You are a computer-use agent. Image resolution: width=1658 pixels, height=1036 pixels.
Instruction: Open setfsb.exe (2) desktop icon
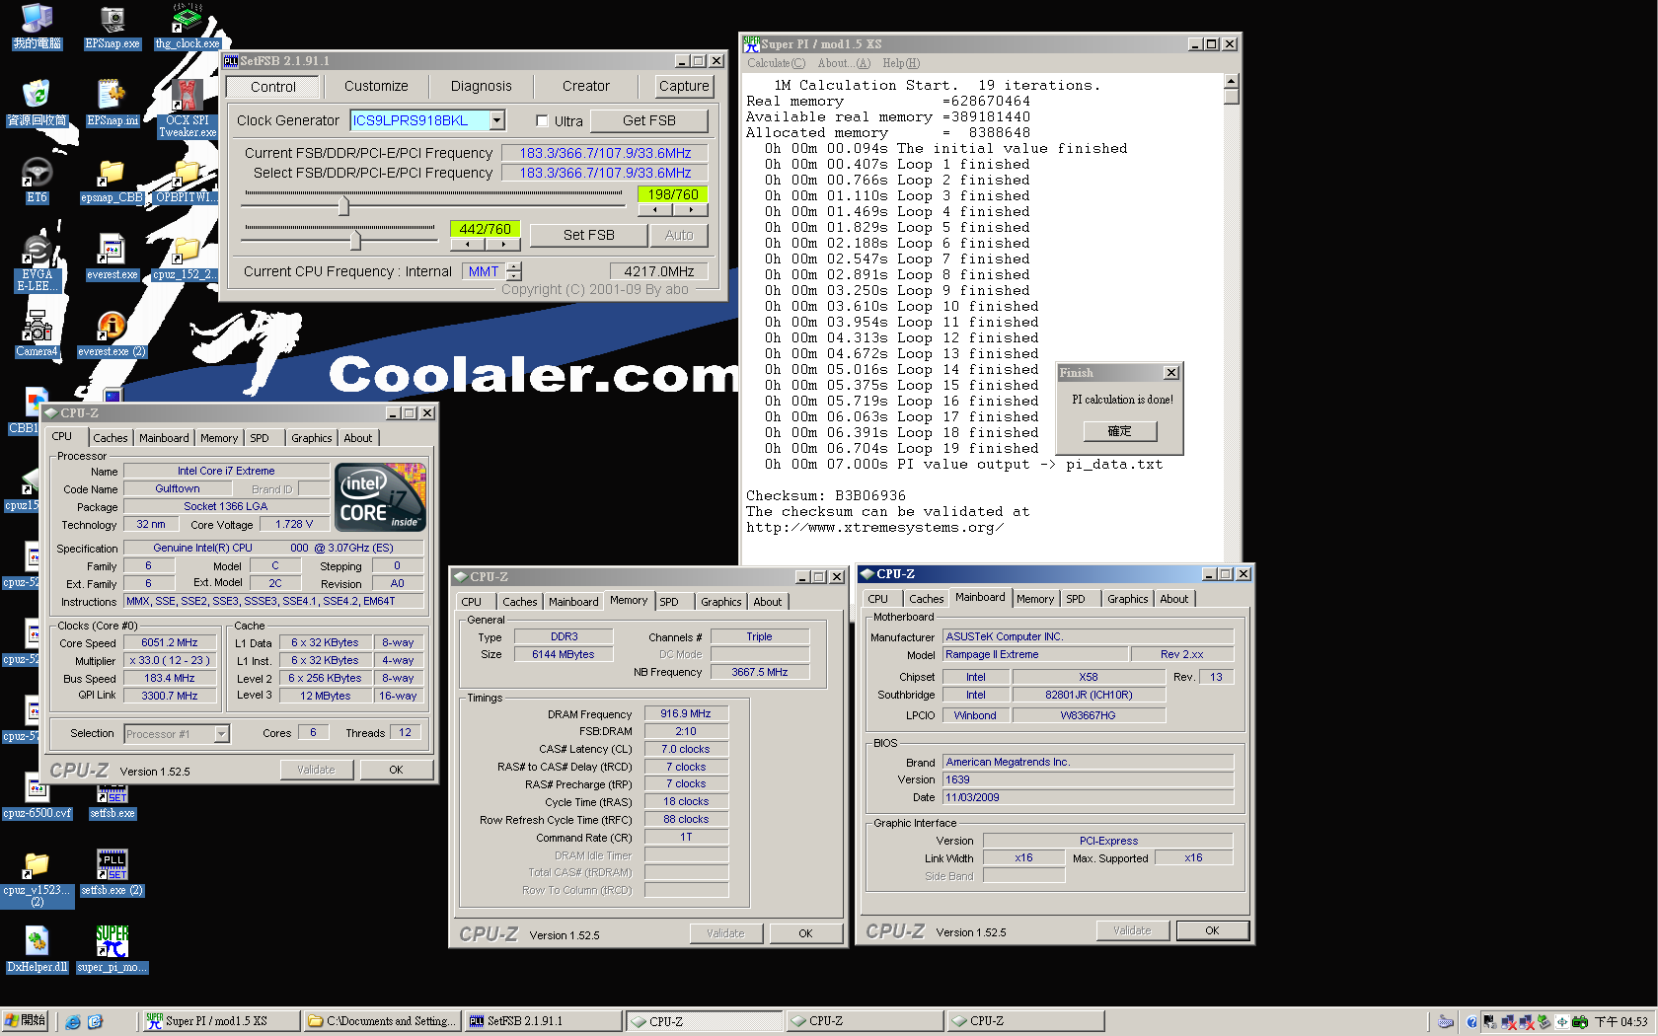[x=113, y=872]
